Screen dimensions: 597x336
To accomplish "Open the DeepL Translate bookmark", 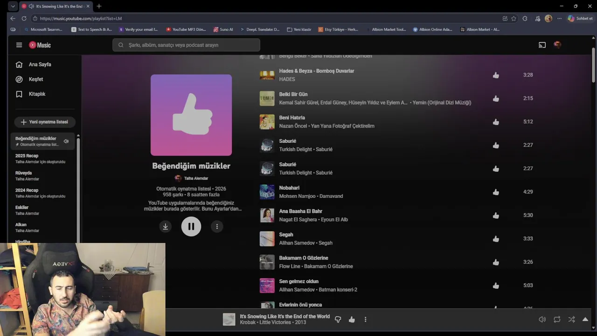I will [x=260, y=29].
